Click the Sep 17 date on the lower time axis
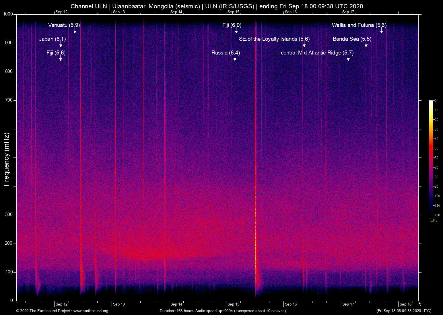443x315 pixels. coord(348,304)
